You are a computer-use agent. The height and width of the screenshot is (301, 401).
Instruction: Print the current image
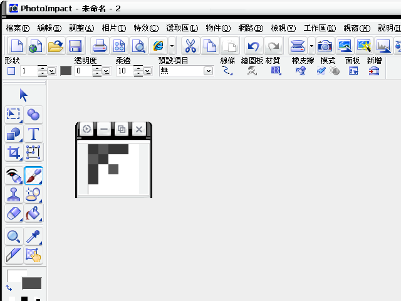click(99, 46)
